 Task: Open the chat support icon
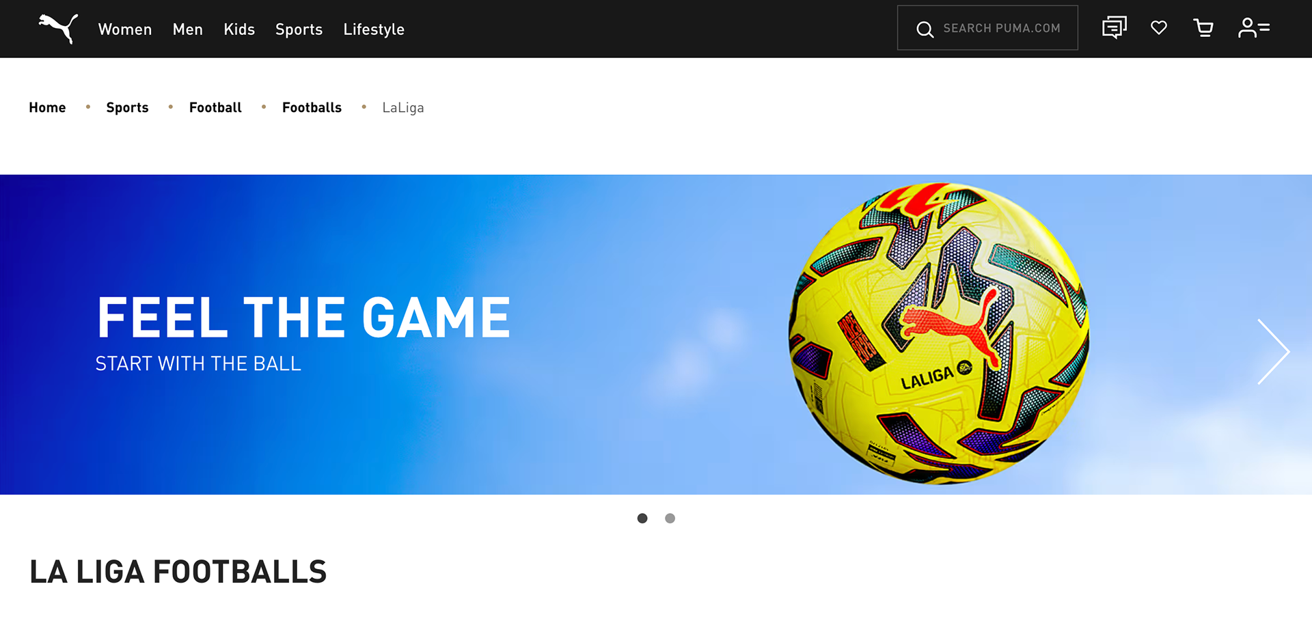point(1115,28)
